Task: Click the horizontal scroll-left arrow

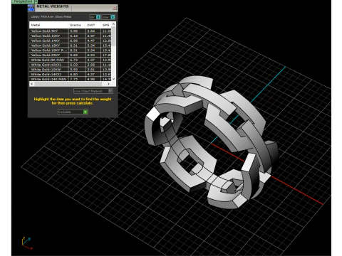Action: (x=32, y=84)
